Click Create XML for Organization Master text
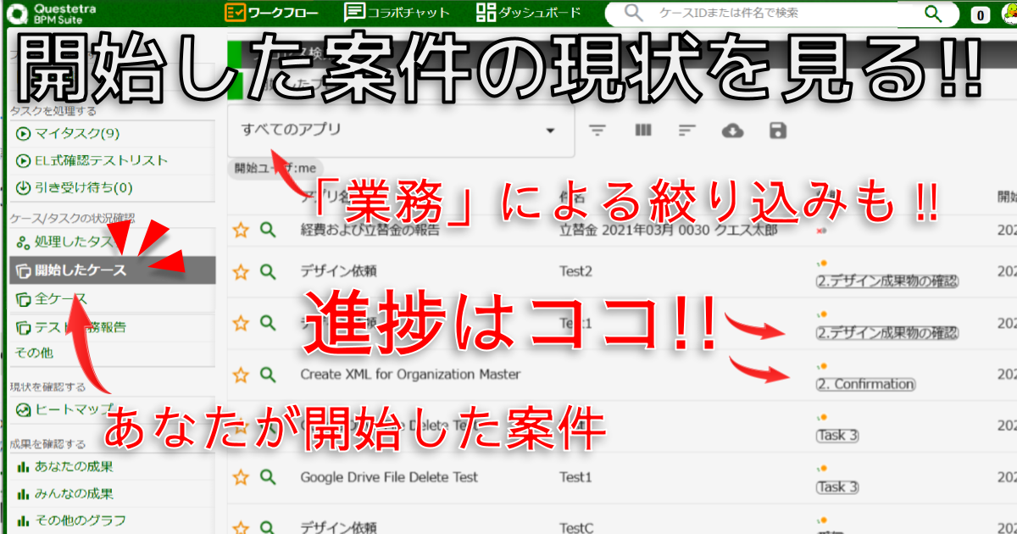This screenshot has height=534, width=1017. (410, 374)
